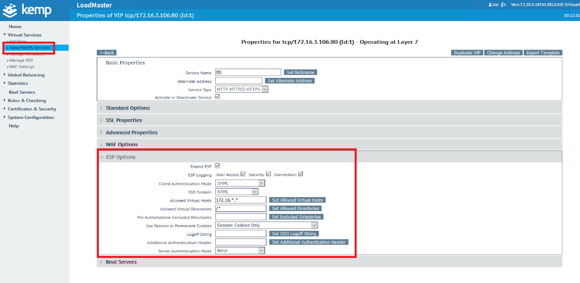Open Use Session or Permanent Cookies dropdown

(266, 225)
